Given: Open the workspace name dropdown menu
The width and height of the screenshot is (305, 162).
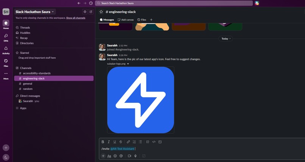Looking at the screenshot, I should pyautogui.click(x=34, y=12).
